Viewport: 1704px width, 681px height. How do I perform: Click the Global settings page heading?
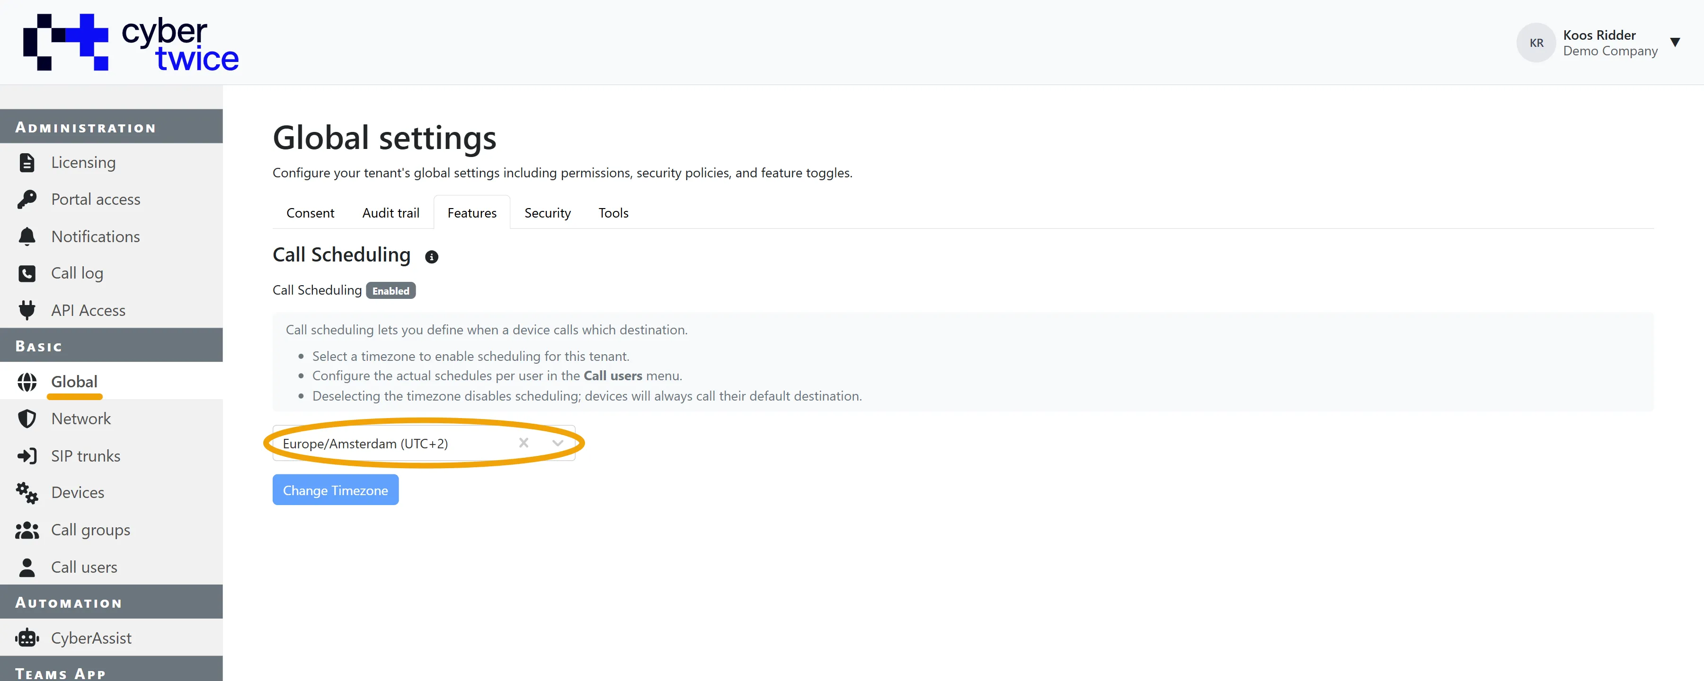point(384,138)
